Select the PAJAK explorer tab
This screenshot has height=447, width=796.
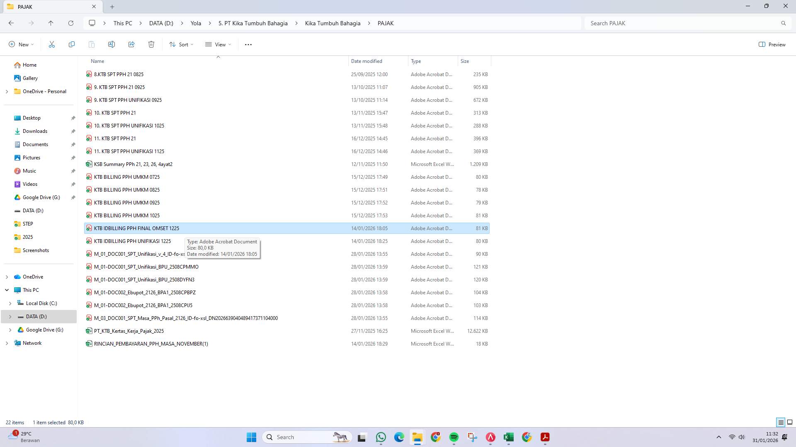coord(46,7)
